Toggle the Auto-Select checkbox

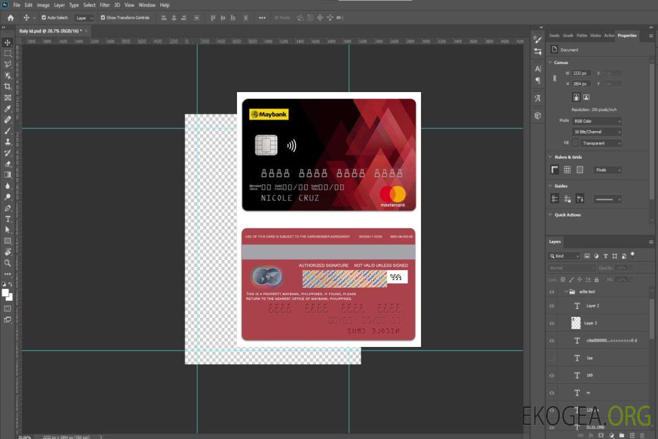[x=44, y=18]
